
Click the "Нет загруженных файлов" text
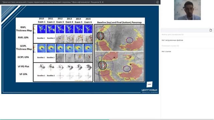pos(172,40)
